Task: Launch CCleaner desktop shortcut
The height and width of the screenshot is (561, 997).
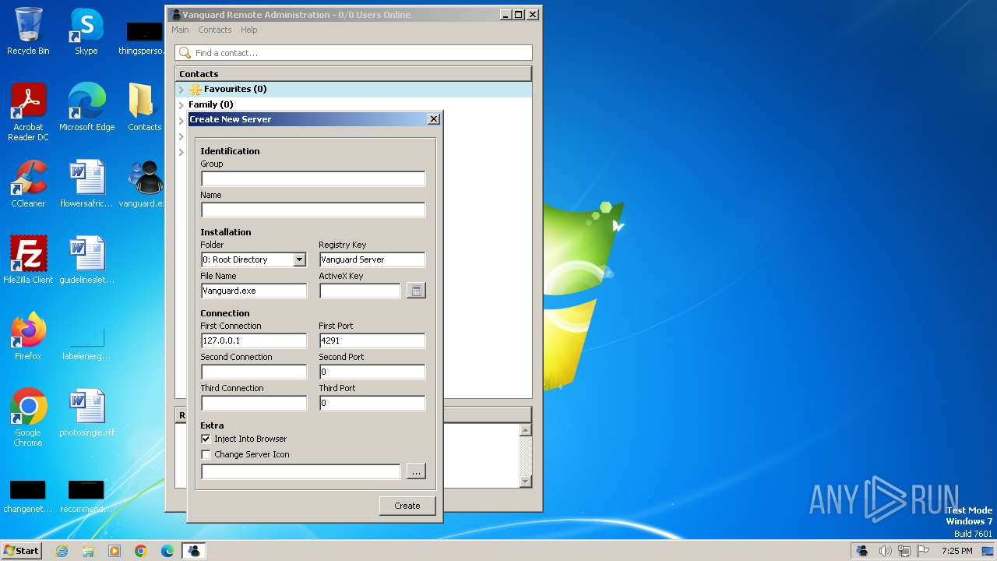Action: click(28, 184)
